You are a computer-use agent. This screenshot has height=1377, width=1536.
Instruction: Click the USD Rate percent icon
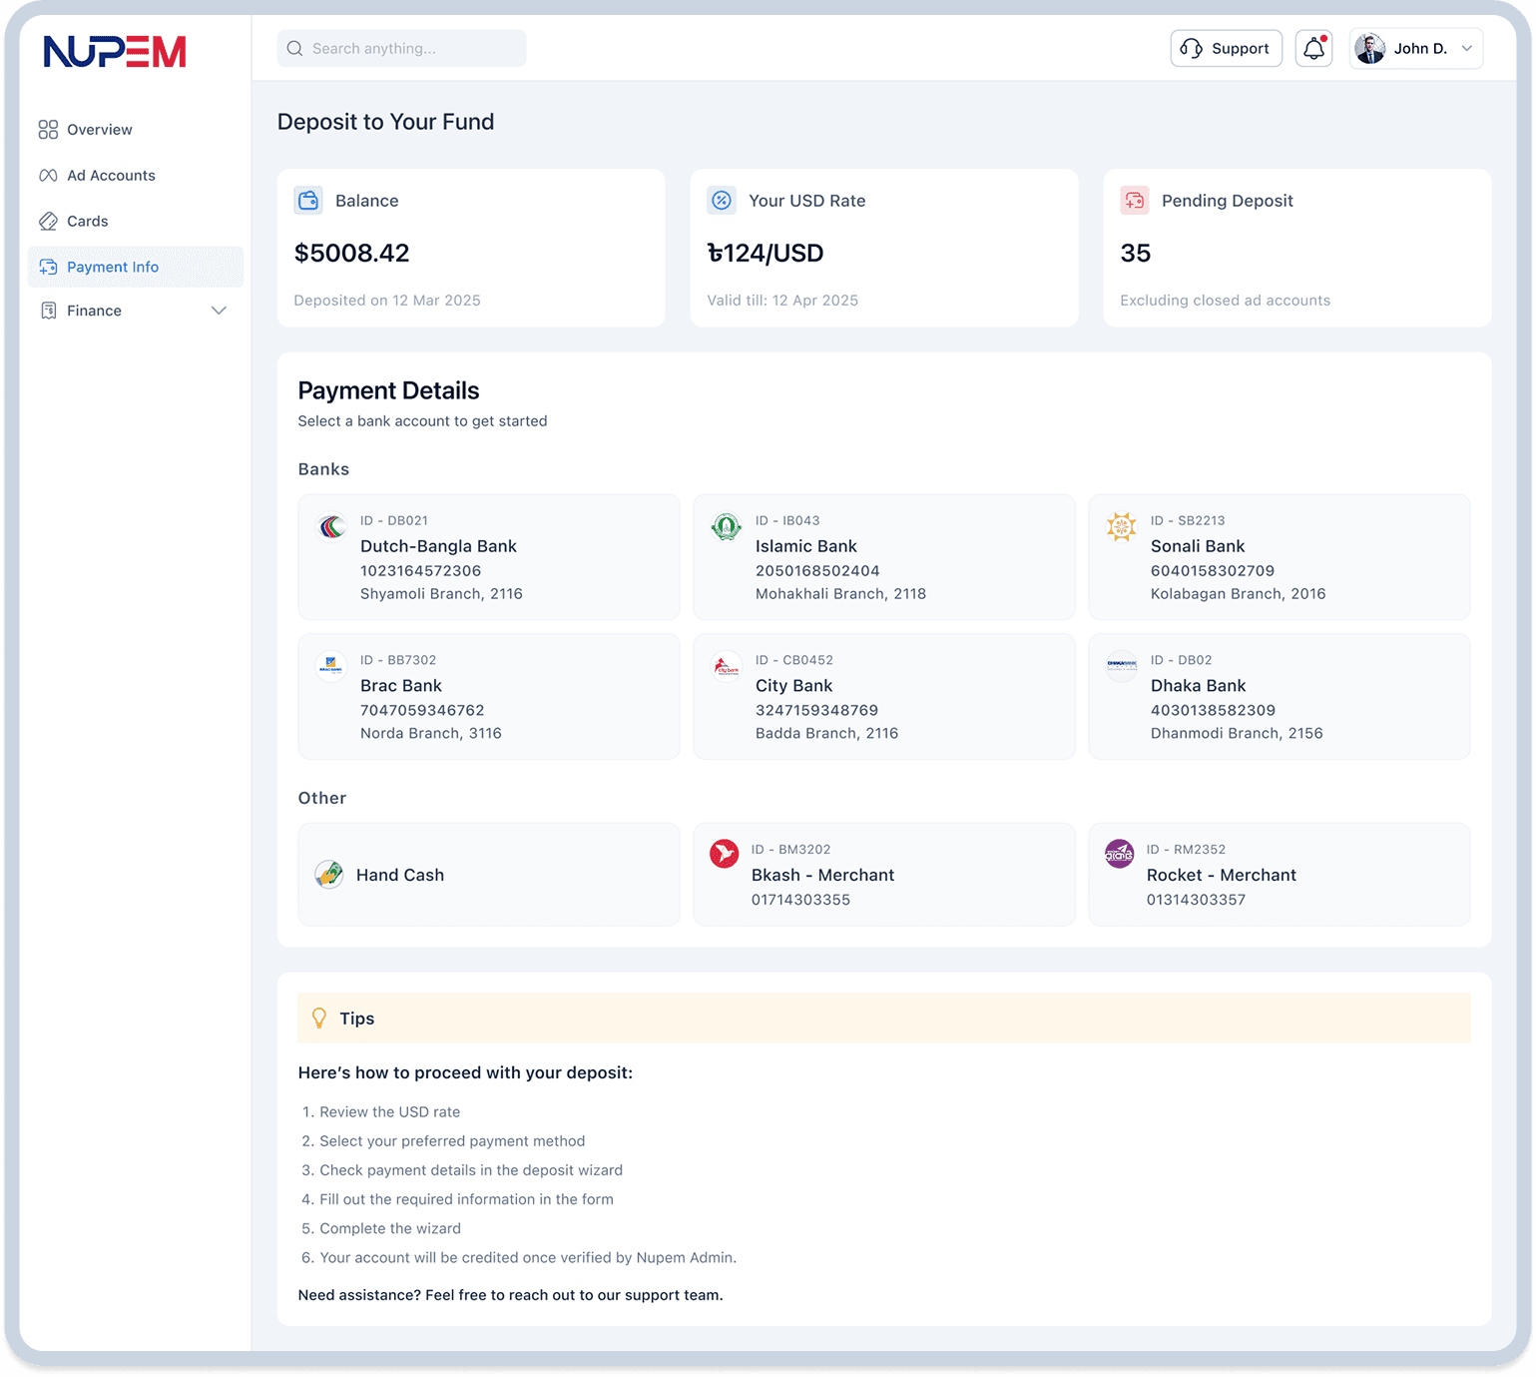pyautogui.click(x=722, y=201)
